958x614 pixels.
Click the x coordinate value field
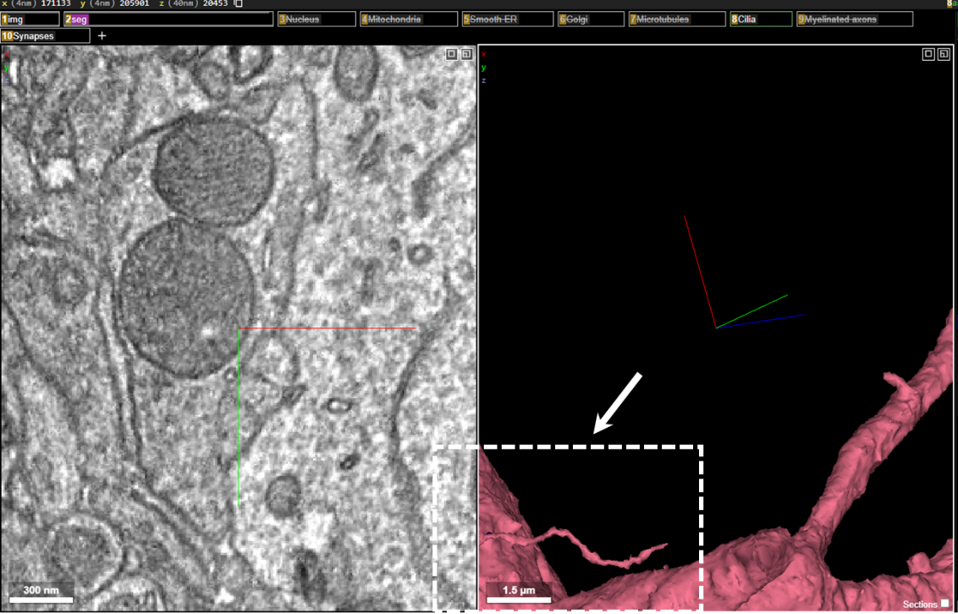click(56, 3)
